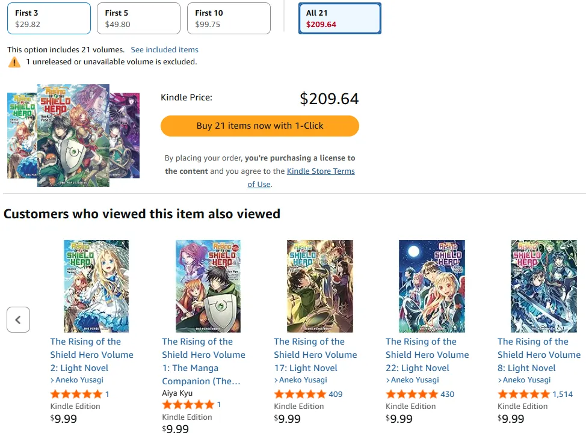This screenshot has width=586, height=439.
Task: Open Aneko Yusagi author link under Volume 2
Action: [79, 380]
